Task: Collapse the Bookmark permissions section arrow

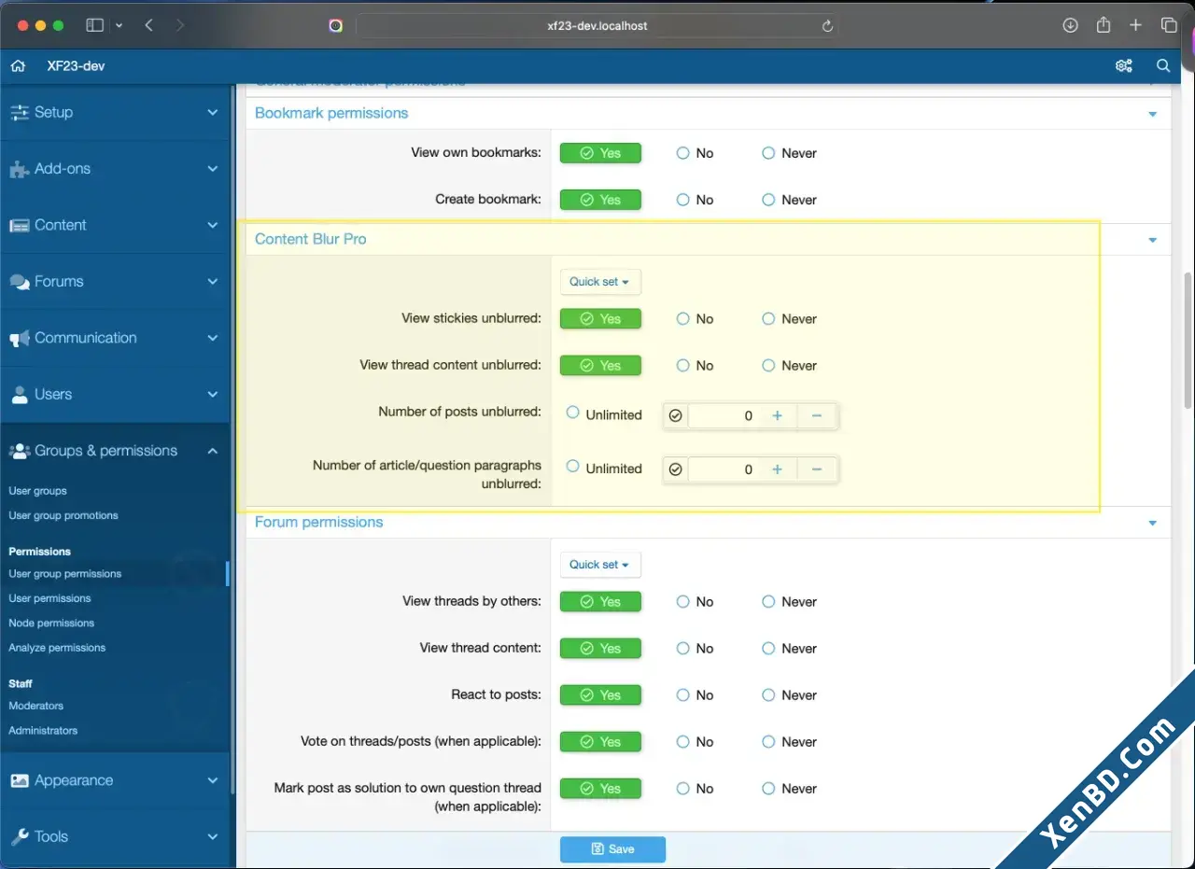Action: coord(1152,114)
